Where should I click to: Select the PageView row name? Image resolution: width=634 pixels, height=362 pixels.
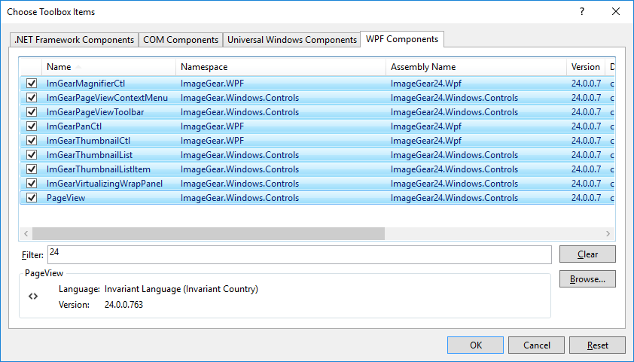[x=66, y=198]
